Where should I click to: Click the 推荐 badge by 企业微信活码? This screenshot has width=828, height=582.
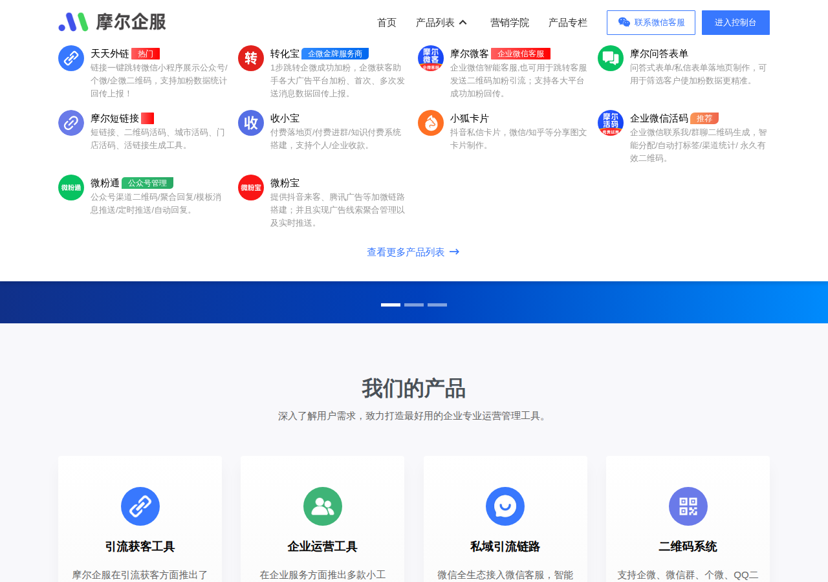[704, 118]
